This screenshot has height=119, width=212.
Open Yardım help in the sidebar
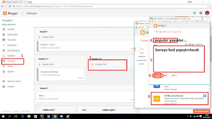pyautogui.click(x=11, y=87)
